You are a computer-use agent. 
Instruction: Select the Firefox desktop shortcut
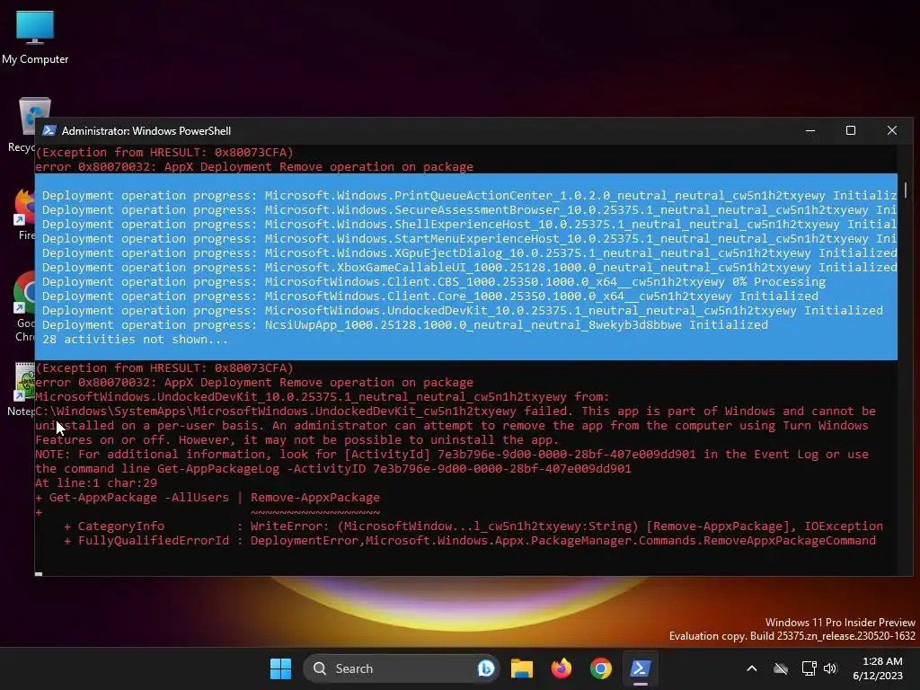click(24, 214)
